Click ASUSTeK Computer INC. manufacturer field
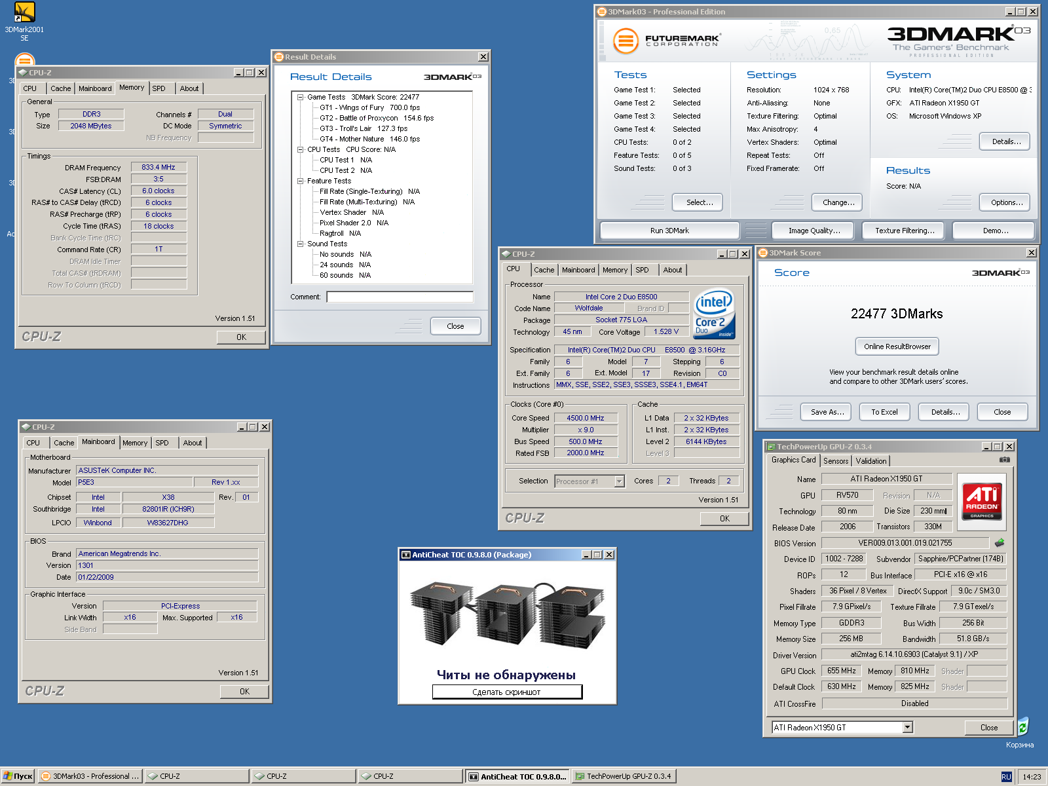The height and width of the screenshot is (786, 1048). point(167,470)
